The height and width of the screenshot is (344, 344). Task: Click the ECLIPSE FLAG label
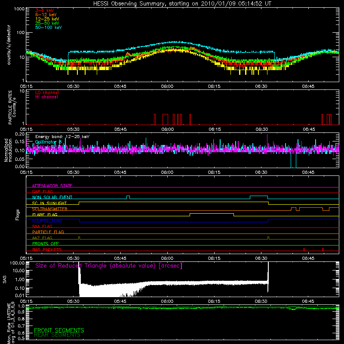click(47, 221)
